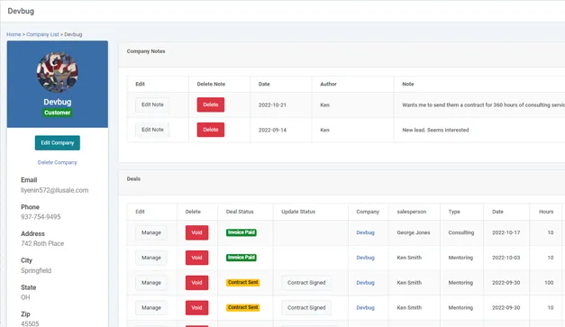Delete the New lead note
Screen dimensions: 565x327
coord(211,130)
